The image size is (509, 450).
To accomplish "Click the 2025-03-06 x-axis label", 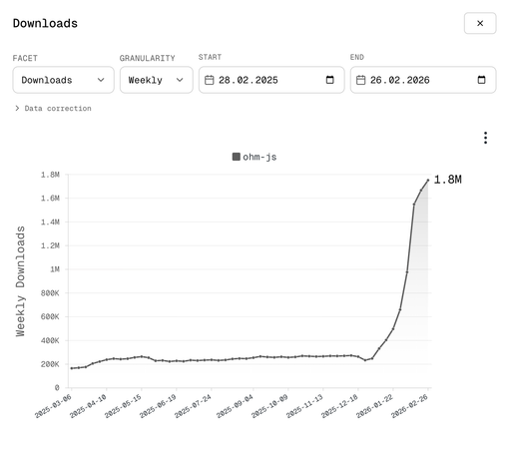I will pos(53,406).
